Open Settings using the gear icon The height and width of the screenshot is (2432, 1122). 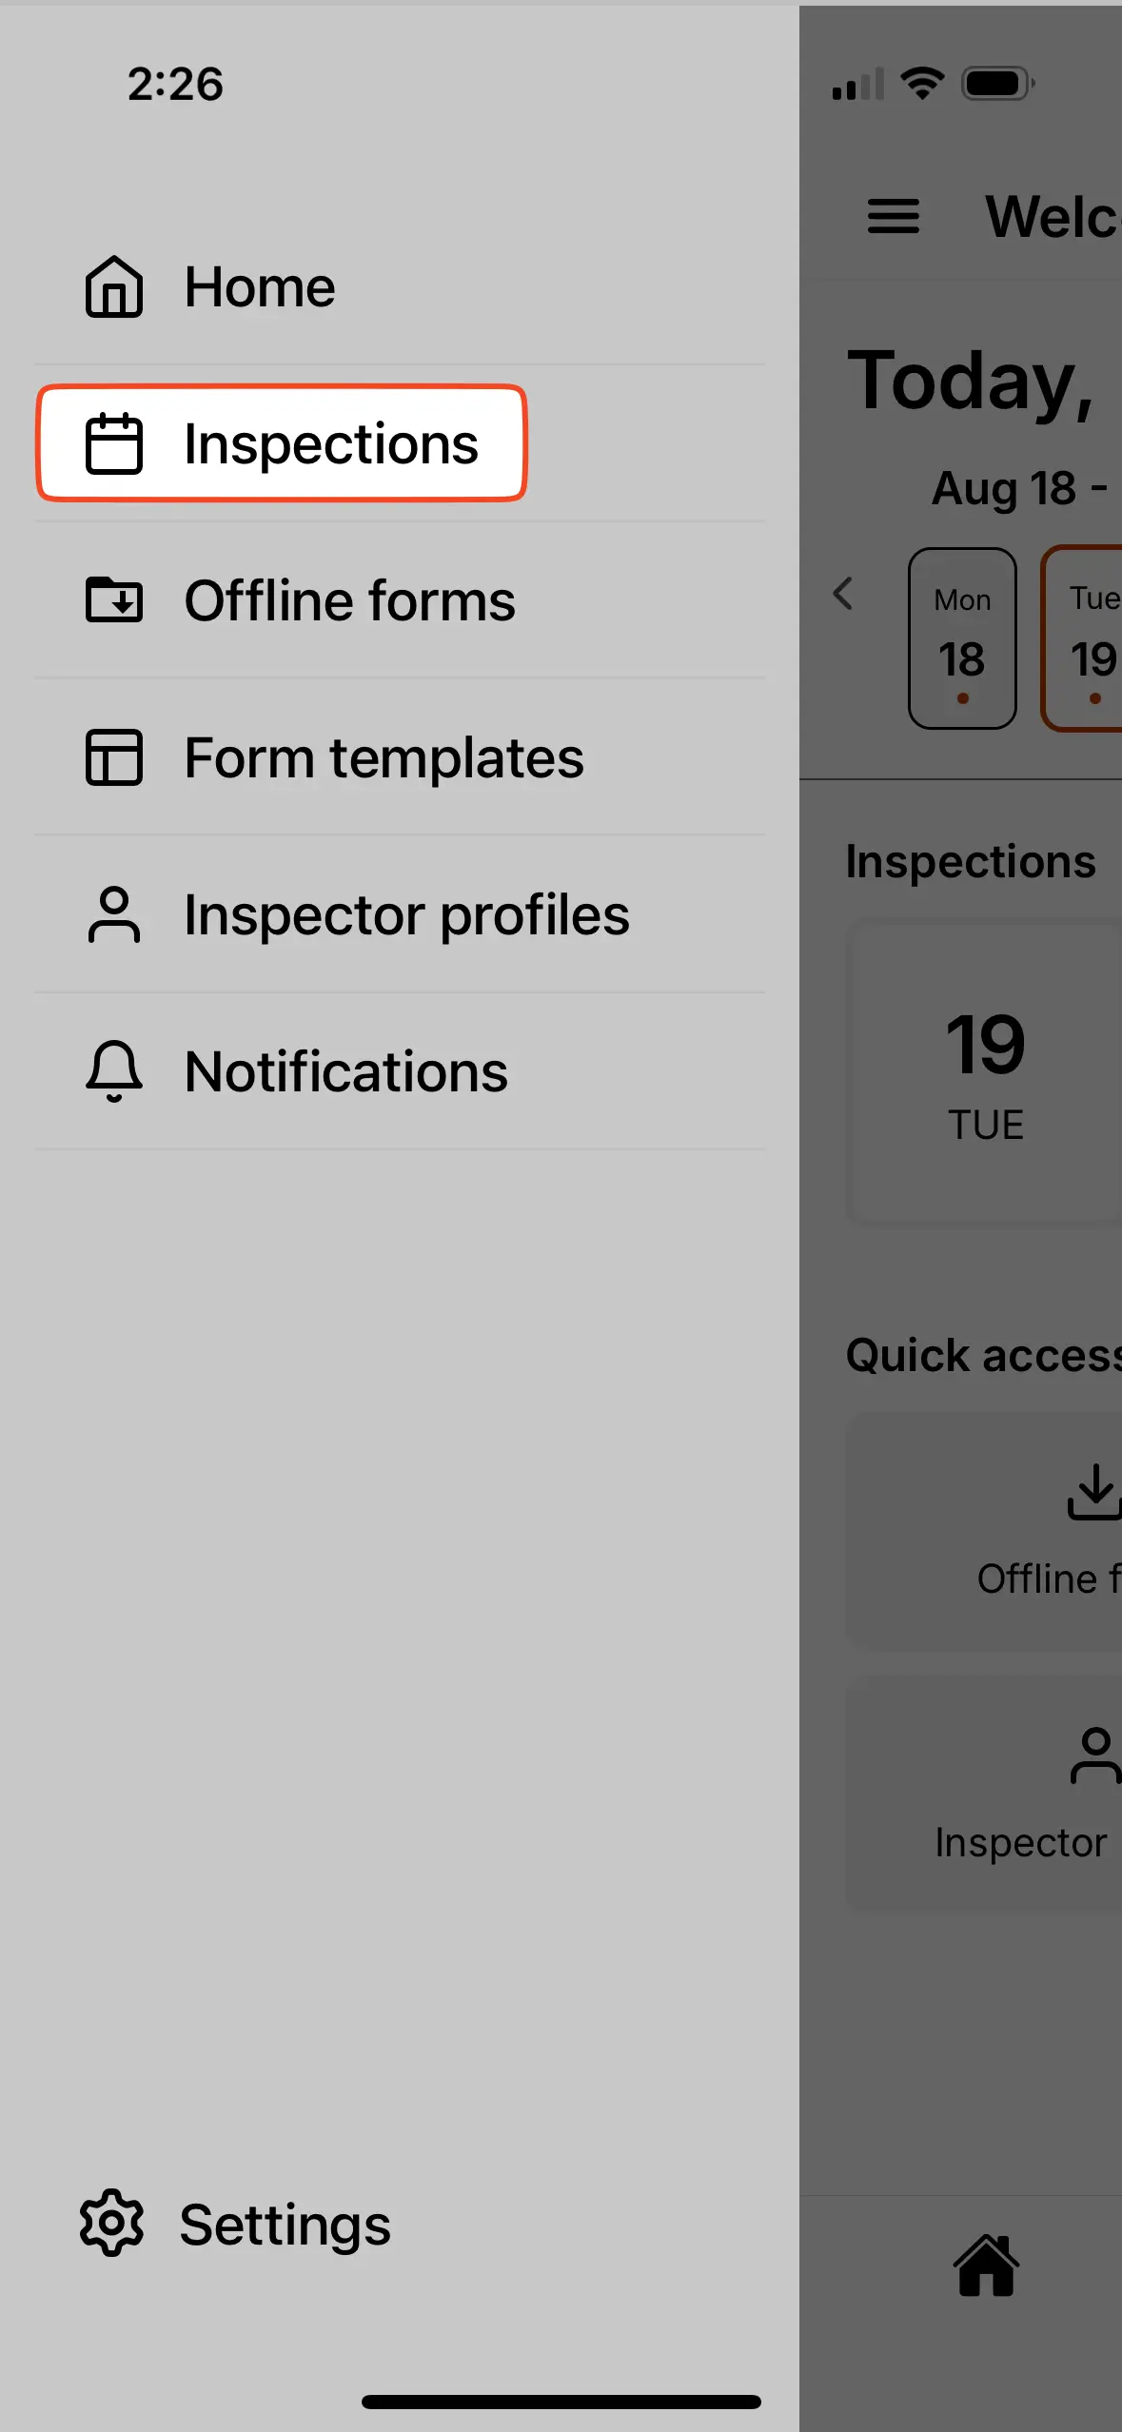coord(111,2220)
